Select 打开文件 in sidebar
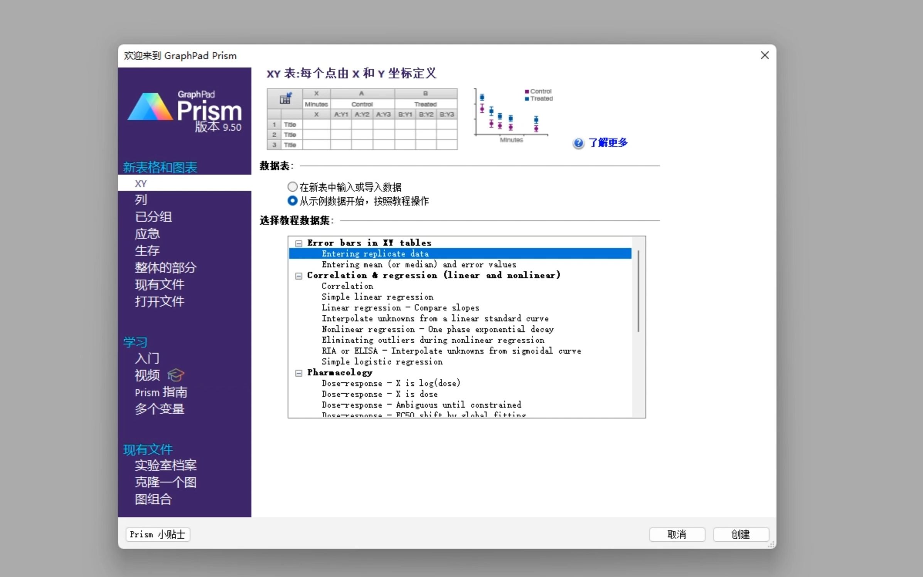Viewport: 923px width, 577px height. click(159, 302)
